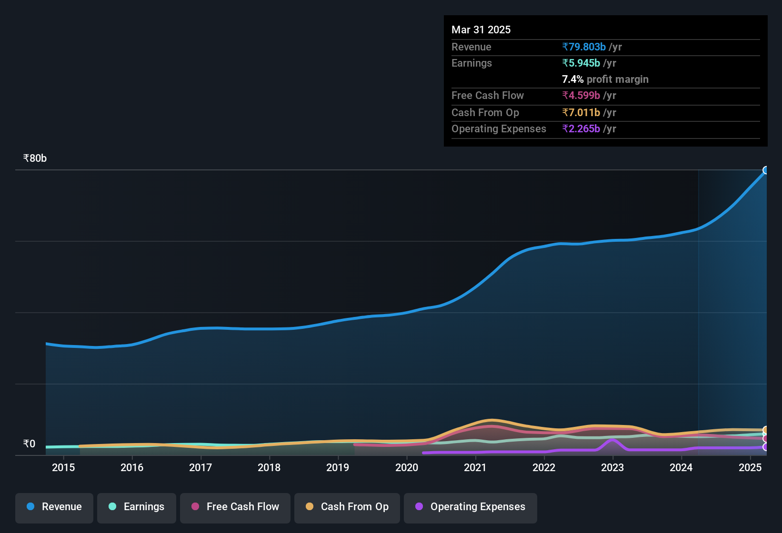Click the Free Cash Flow tooltip label
Viewport: 782px width, 533px height.
(x=488, y=96)
